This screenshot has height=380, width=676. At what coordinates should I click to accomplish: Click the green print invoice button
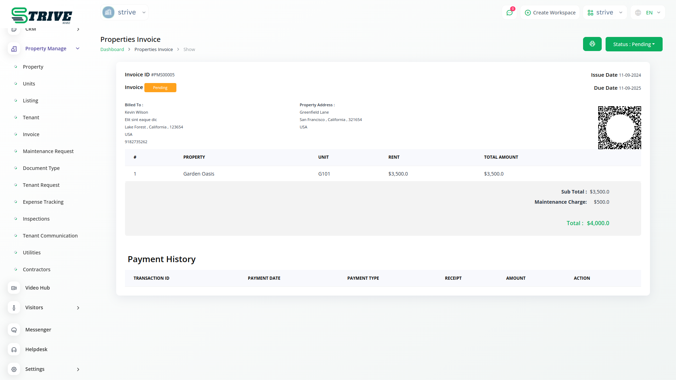click(592, 44)
